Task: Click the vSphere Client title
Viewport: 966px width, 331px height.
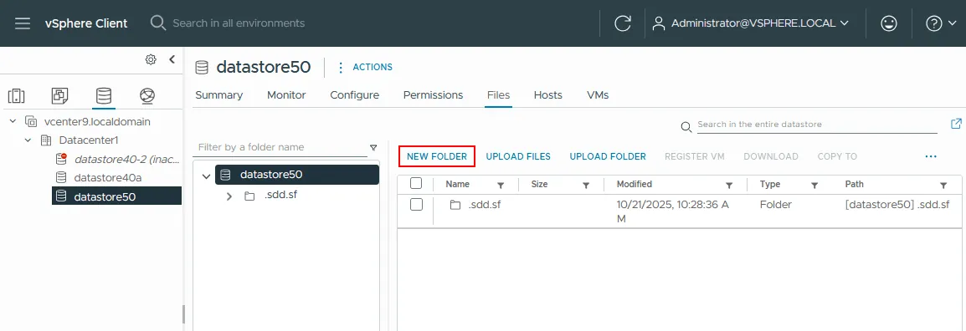Action: click(x=86, y=23)
